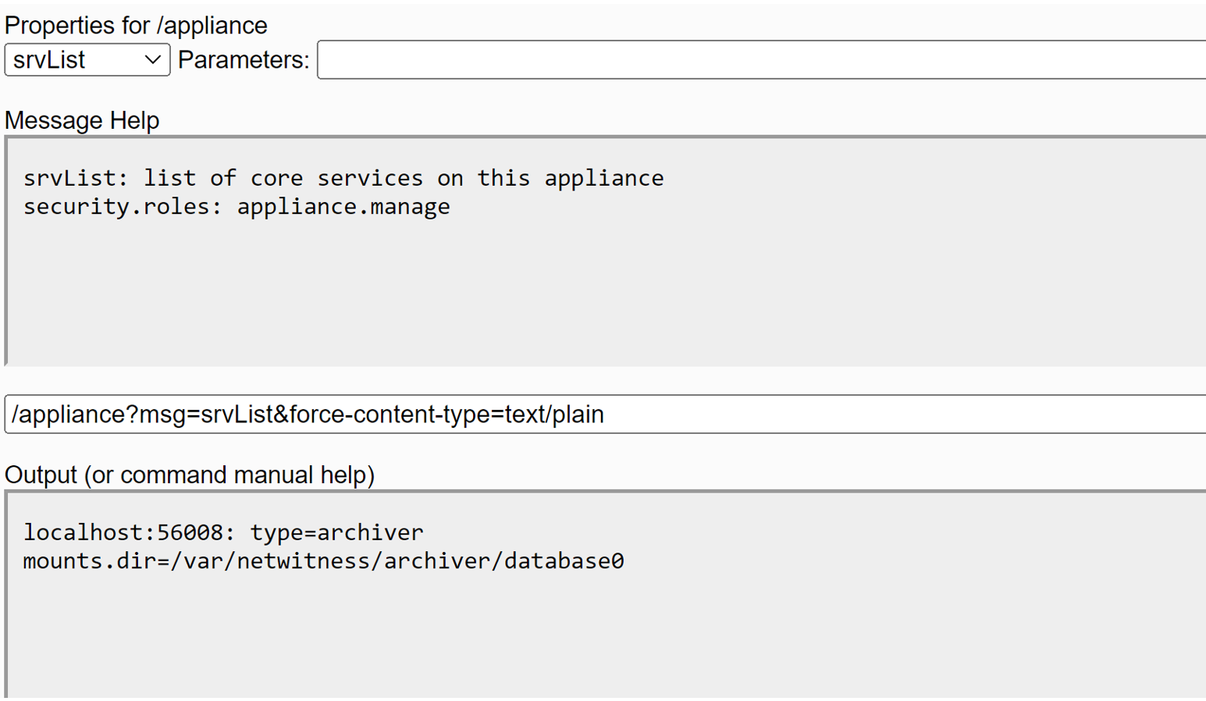Image resolution: width=1206 pixels, height=701 pixels.
Task: Click the 'srvList: list of core services' help line
Action: point(343,178)
